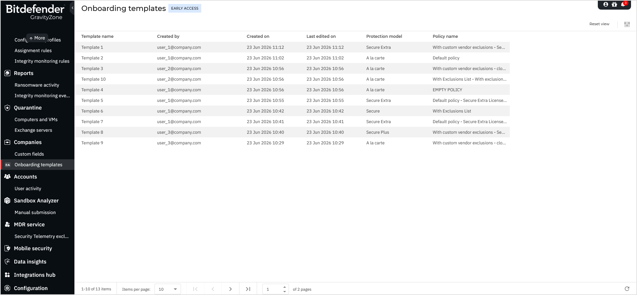The image size is (637, 295).
Task: Click the Quarantine shield icon
Action: click(x=7, y=108)
